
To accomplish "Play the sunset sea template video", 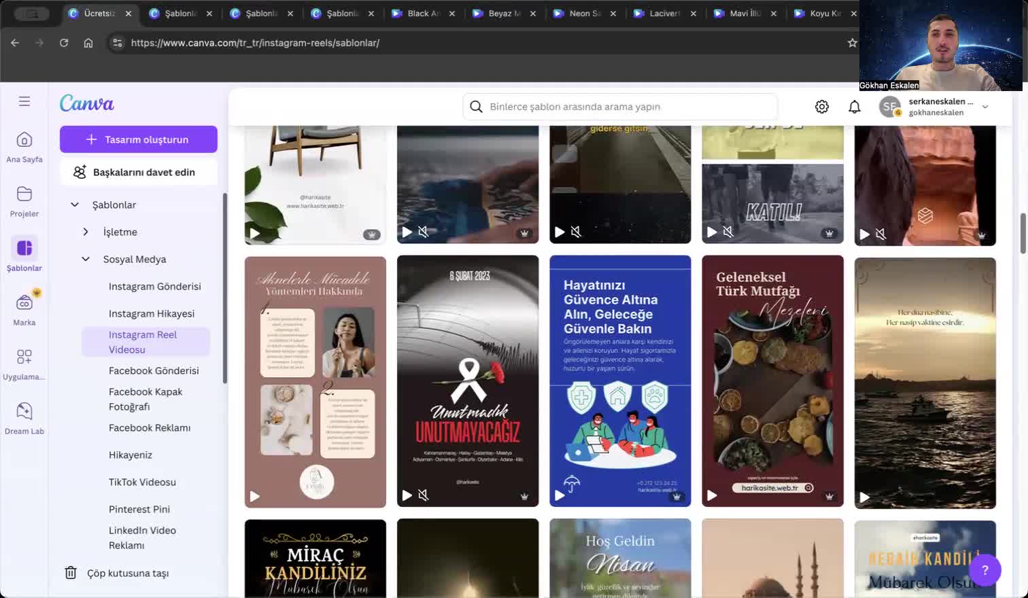I will tap(864, 497).
